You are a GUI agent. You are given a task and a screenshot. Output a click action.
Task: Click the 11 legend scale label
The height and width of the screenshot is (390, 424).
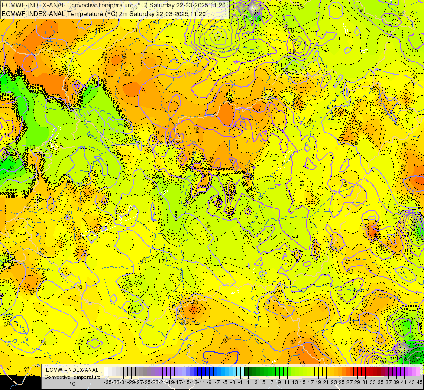287,382
